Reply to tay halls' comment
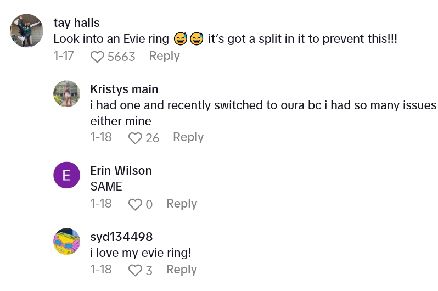 tap(164, 56)
